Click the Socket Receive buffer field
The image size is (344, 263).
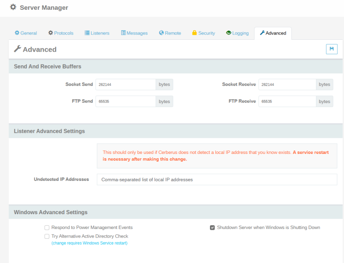[288, 85]
